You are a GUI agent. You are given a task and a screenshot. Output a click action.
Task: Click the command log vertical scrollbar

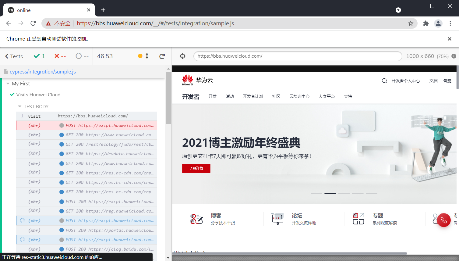tap(168, 98)
